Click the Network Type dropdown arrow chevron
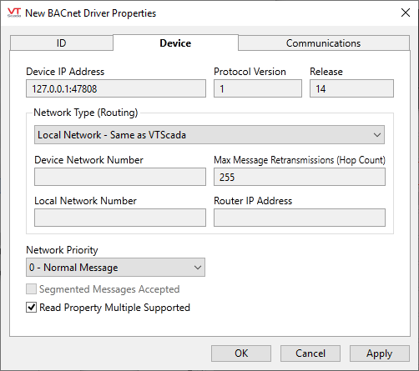The image size is (419, 371). click(377, 135)
